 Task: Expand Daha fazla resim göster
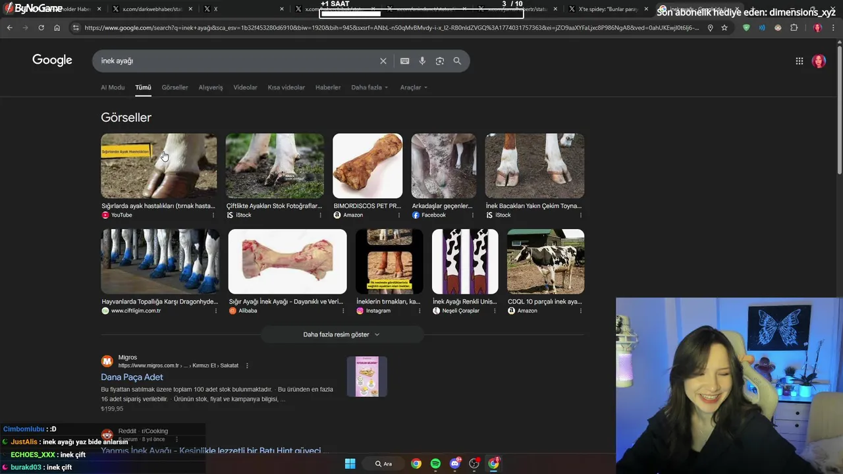pyautogui.click(x=341, y=334)
